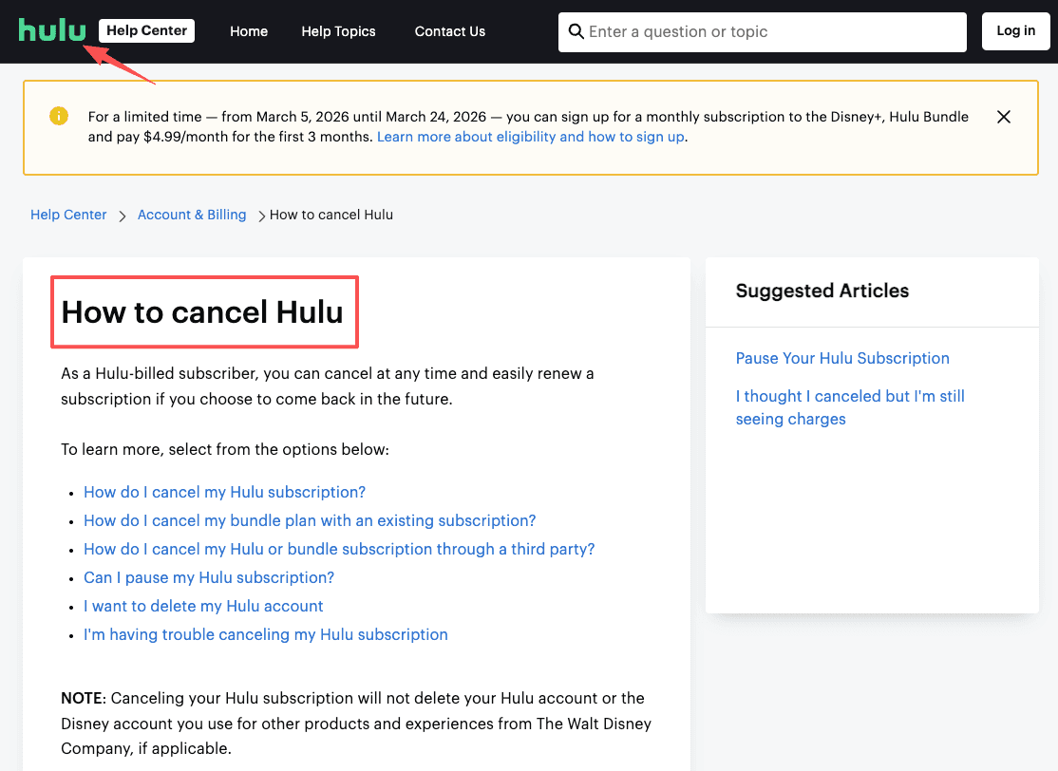
Task: Select 'I want to delete my Hulu account'
Action: click(203, 606)
